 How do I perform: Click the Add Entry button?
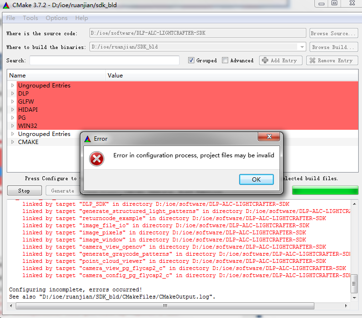[x=281, y=60]
